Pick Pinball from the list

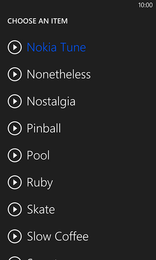click(44, 128)
